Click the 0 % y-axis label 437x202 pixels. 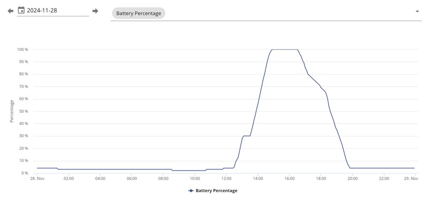[x=24, y=173]
